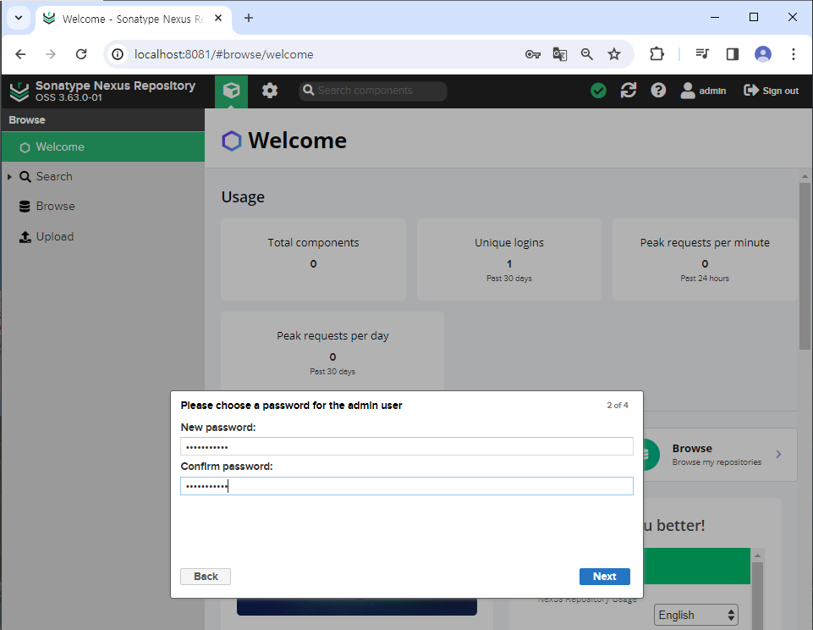
Task: Click the New password field
Action: click(406, 446)
